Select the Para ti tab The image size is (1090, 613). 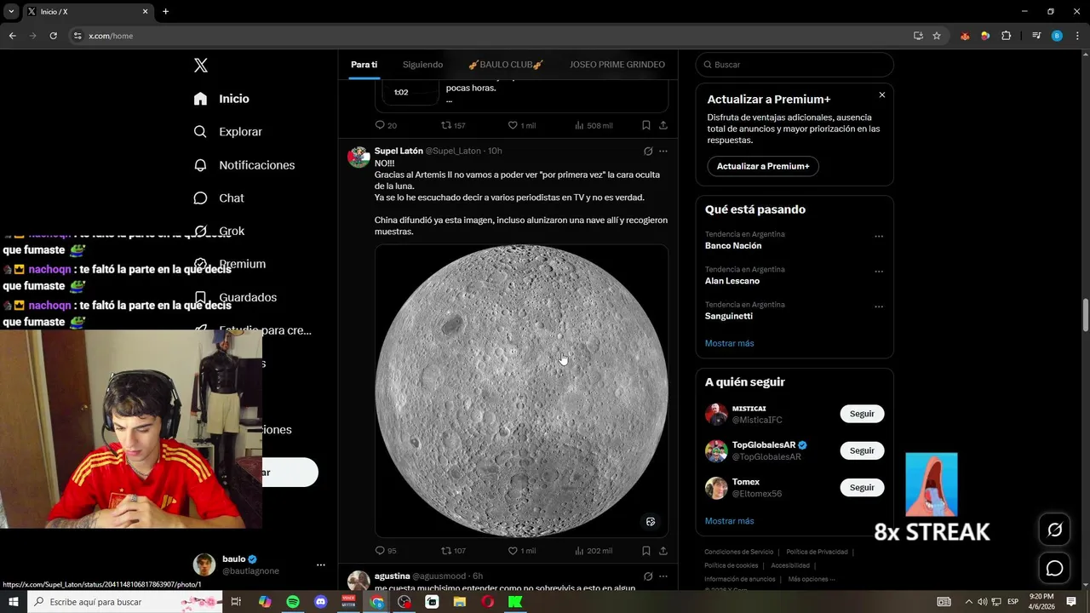tap(364, 65)
